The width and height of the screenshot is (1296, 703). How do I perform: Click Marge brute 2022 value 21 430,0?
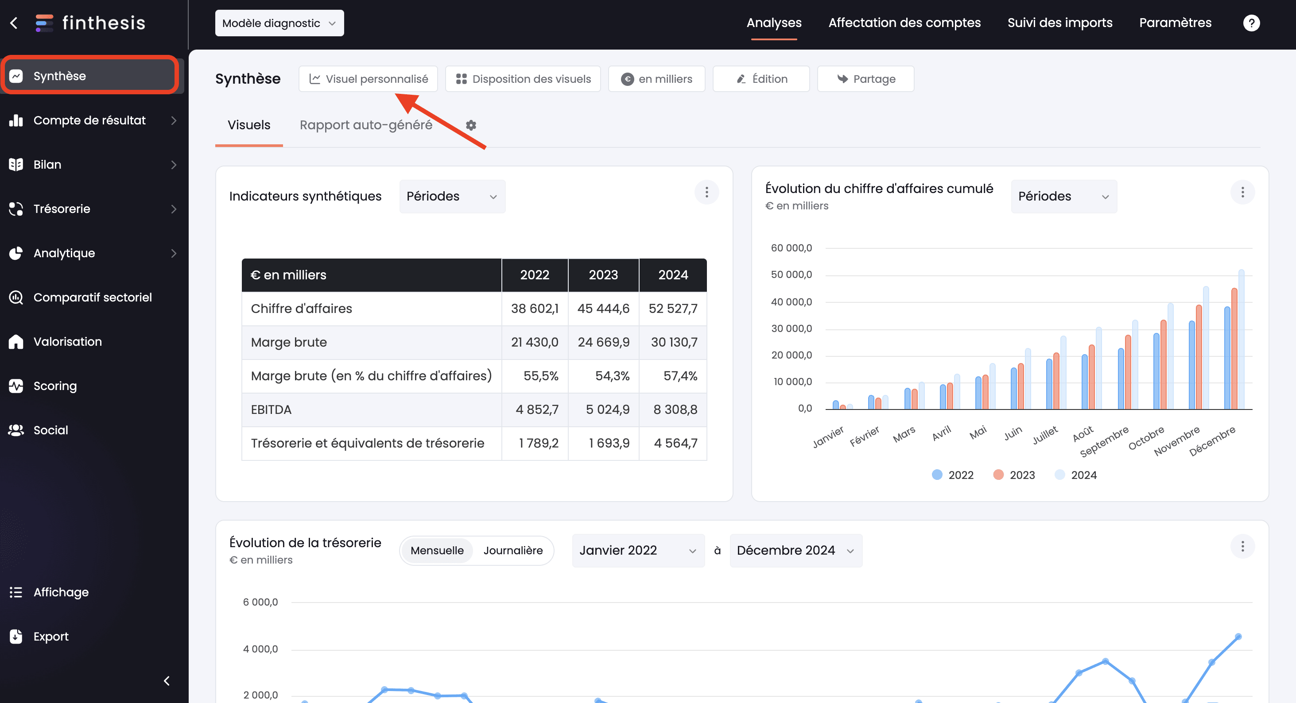click(534, 342)
